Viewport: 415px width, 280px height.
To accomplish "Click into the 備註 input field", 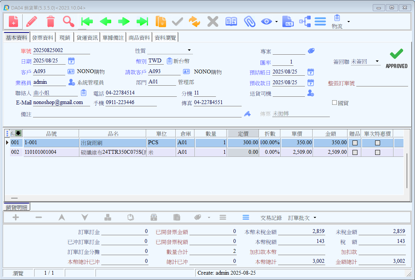I will (137, 114).
